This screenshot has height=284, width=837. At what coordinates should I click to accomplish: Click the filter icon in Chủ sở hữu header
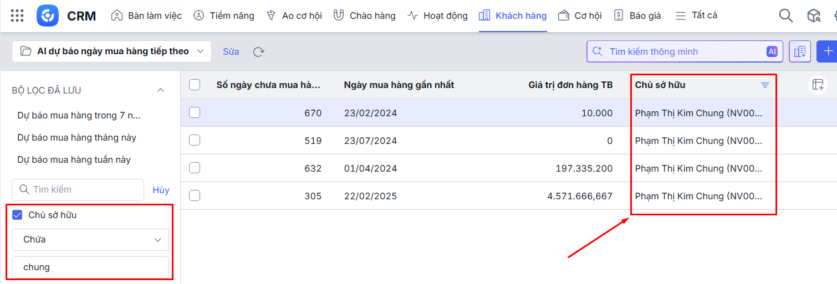pyautogui.click(x=765, y=85)
